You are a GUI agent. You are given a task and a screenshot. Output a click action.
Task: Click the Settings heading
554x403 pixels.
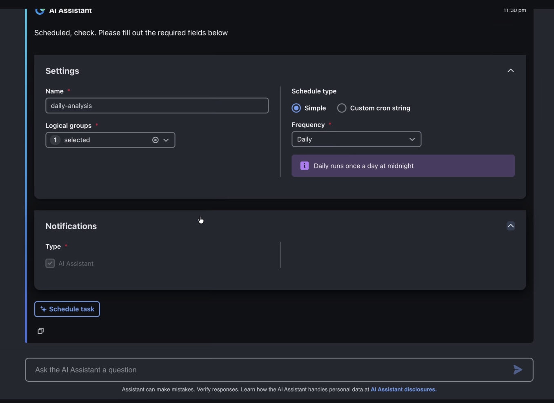[x=62, y=71]
